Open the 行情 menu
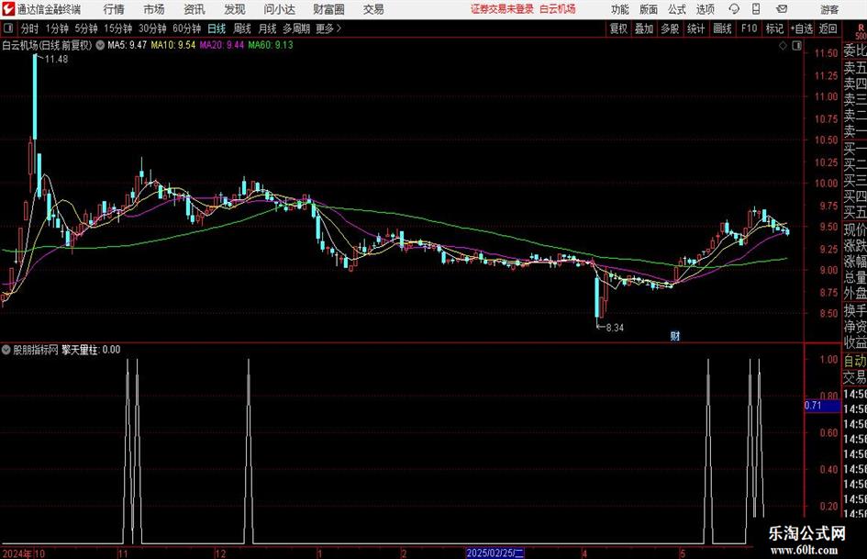867x559 pixels. pyautogui.click(x=114, y=9)
